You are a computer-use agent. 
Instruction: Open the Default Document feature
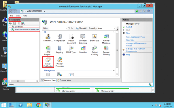pyautogui.click(x=71, y=39)
